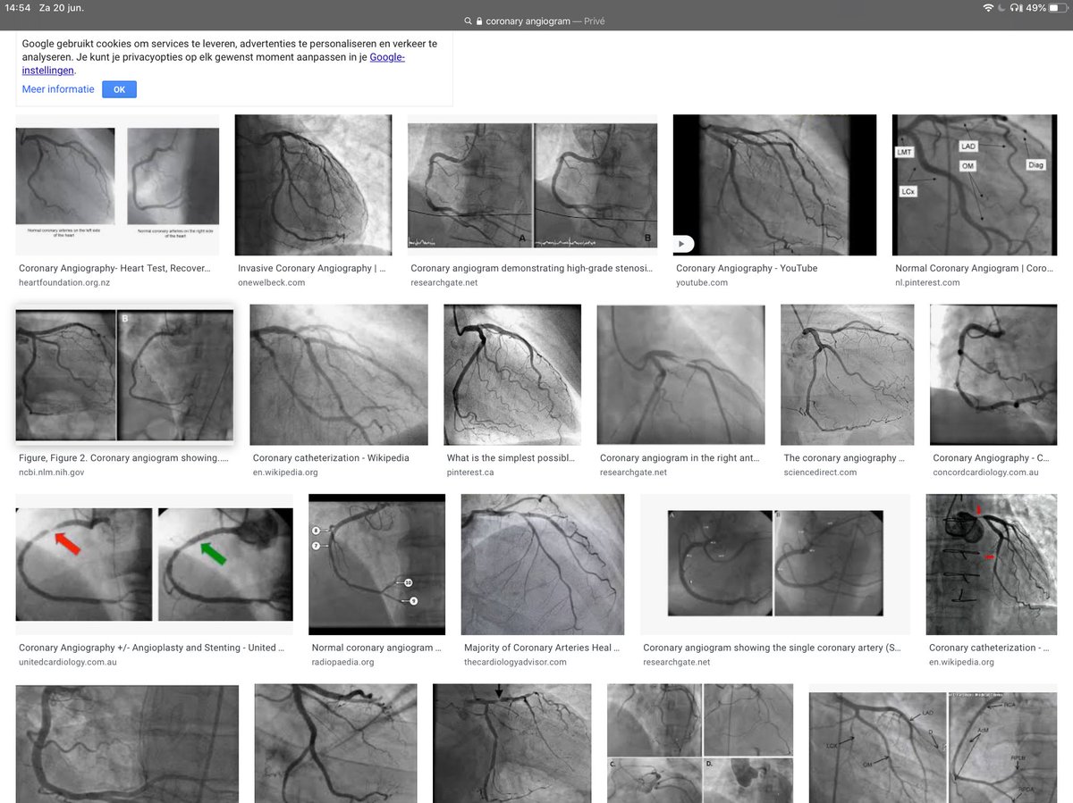Click 'Coronary catheterization - Wikipedia' caption
The width and height of the screenshot is (1073, 803).
click(331, 458)
